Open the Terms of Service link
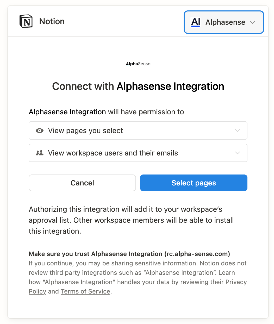This screenshot has width=274, height=324. coord(85,291)
